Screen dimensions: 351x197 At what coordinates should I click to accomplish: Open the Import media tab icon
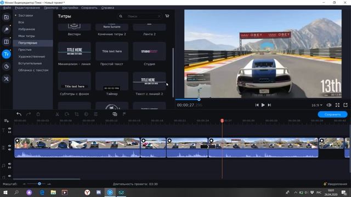[6, 17]
